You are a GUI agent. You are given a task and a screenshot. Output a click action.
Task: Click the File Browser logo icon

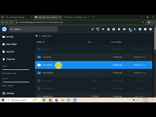(x=5, y=29)
